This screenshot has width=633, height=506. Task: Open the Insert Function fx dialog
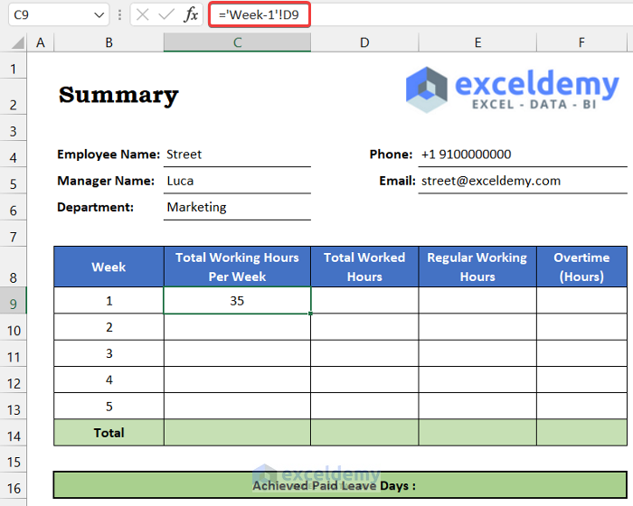pyautogui.click(x=191, y=15)
